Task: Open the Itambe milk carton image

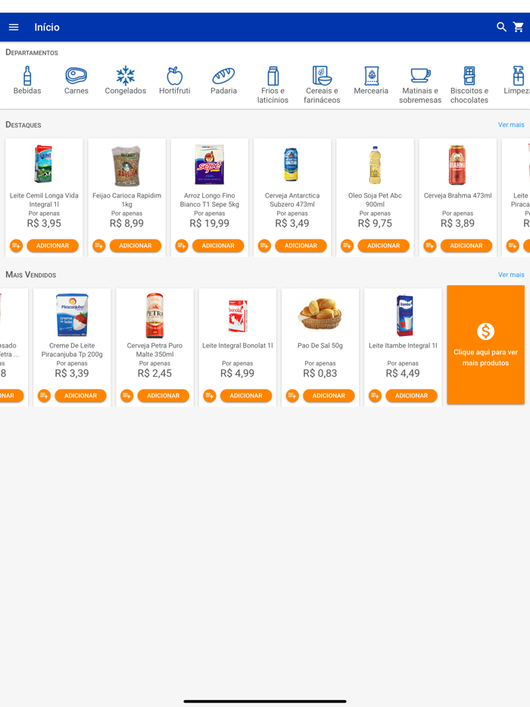Action: 404,315
